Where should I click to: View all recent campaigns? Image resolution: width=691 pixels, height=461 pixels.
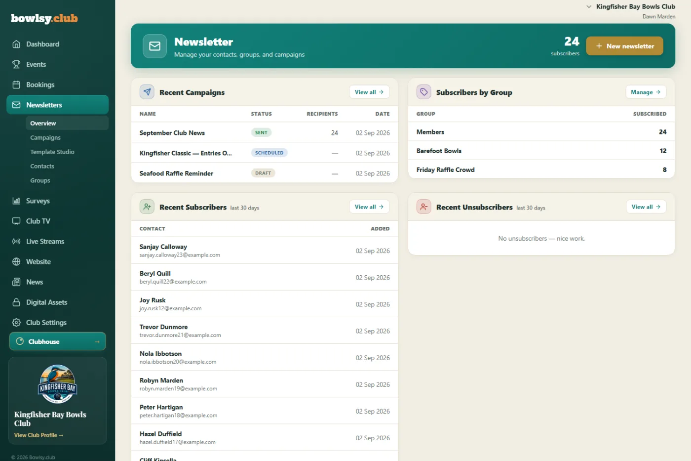click(369, 92)
